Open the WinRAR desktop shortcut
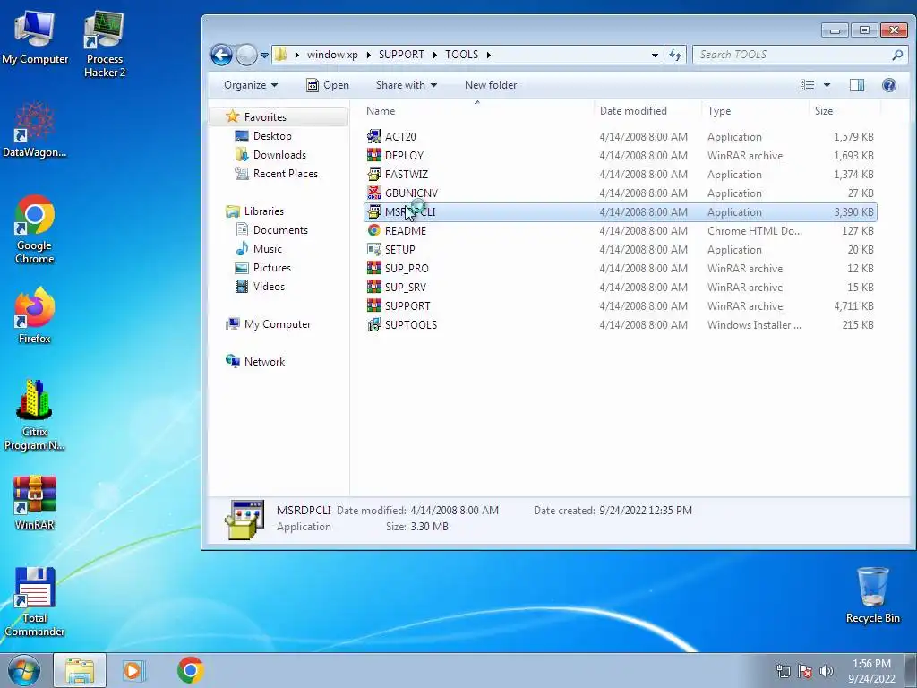Screen dimensions: 917x688 [35, 502]
